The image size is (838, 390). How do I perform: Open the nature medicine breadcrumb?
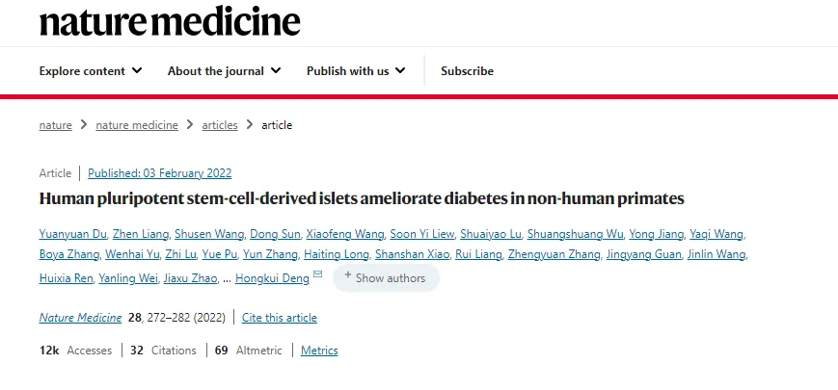[x=137, y=125]
